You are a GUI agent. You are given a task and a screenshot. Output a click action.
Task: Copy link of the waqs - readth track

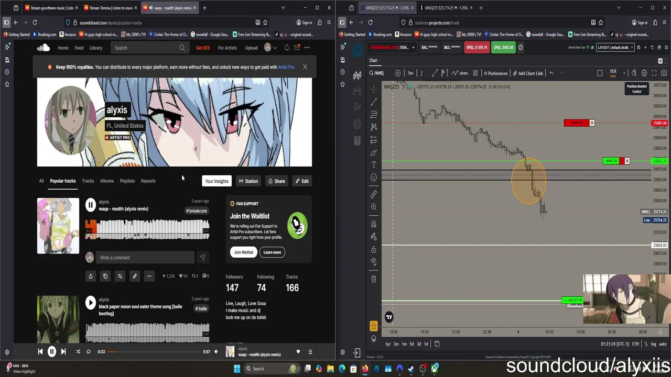point(105,276)
